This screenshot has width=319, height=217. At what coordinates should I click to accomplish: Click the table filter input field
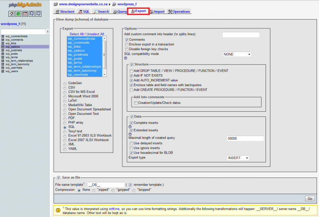[x=24, y=32]
